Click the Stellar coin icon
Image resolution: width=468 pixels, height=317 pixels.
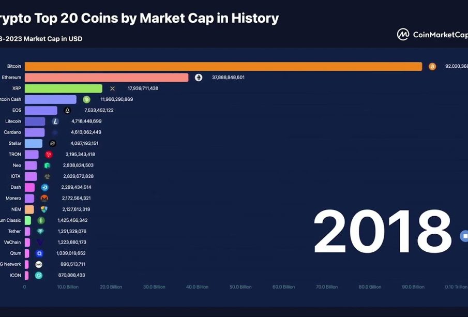click(52, 143)
